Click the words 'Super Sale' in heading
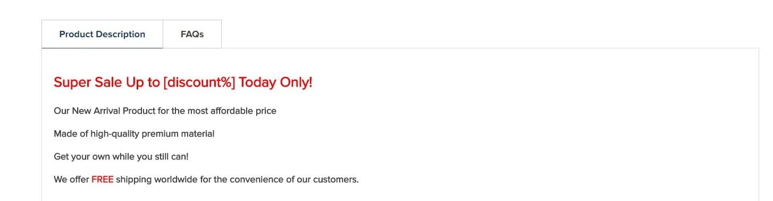Viewport: 773px width, 201px height. point(88,82)
